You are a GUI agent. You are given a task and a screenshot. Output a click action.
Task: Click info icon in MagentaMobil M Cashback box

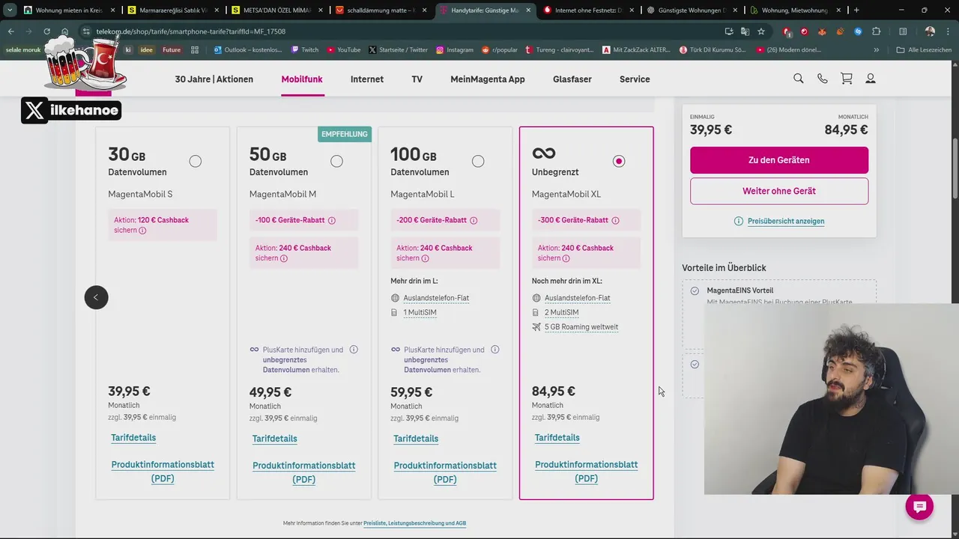[x=284, y=258]
